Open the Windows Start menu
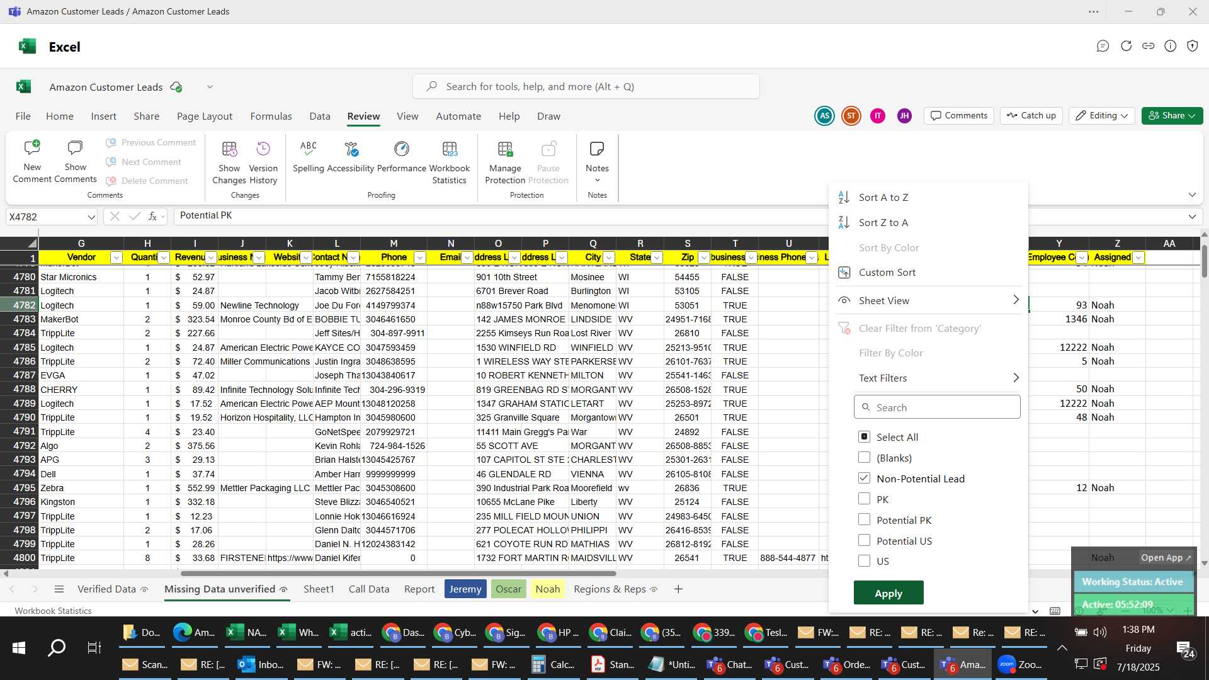The width and height of the screenshot is (1209, 680). click(x=19, y=647)
